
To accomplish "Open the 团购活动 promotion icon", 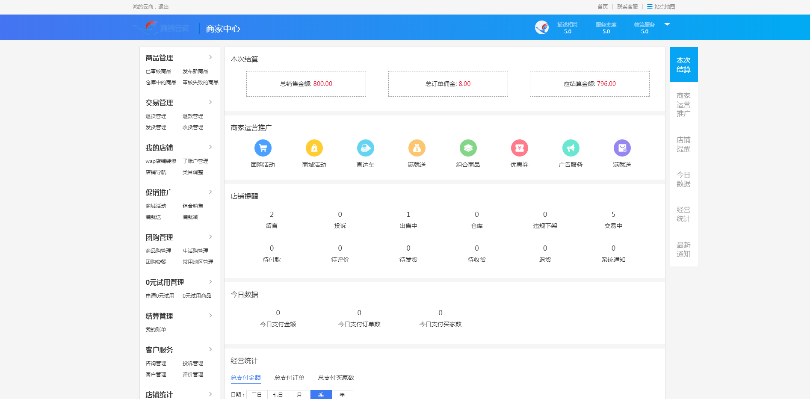I will (263, 148).
